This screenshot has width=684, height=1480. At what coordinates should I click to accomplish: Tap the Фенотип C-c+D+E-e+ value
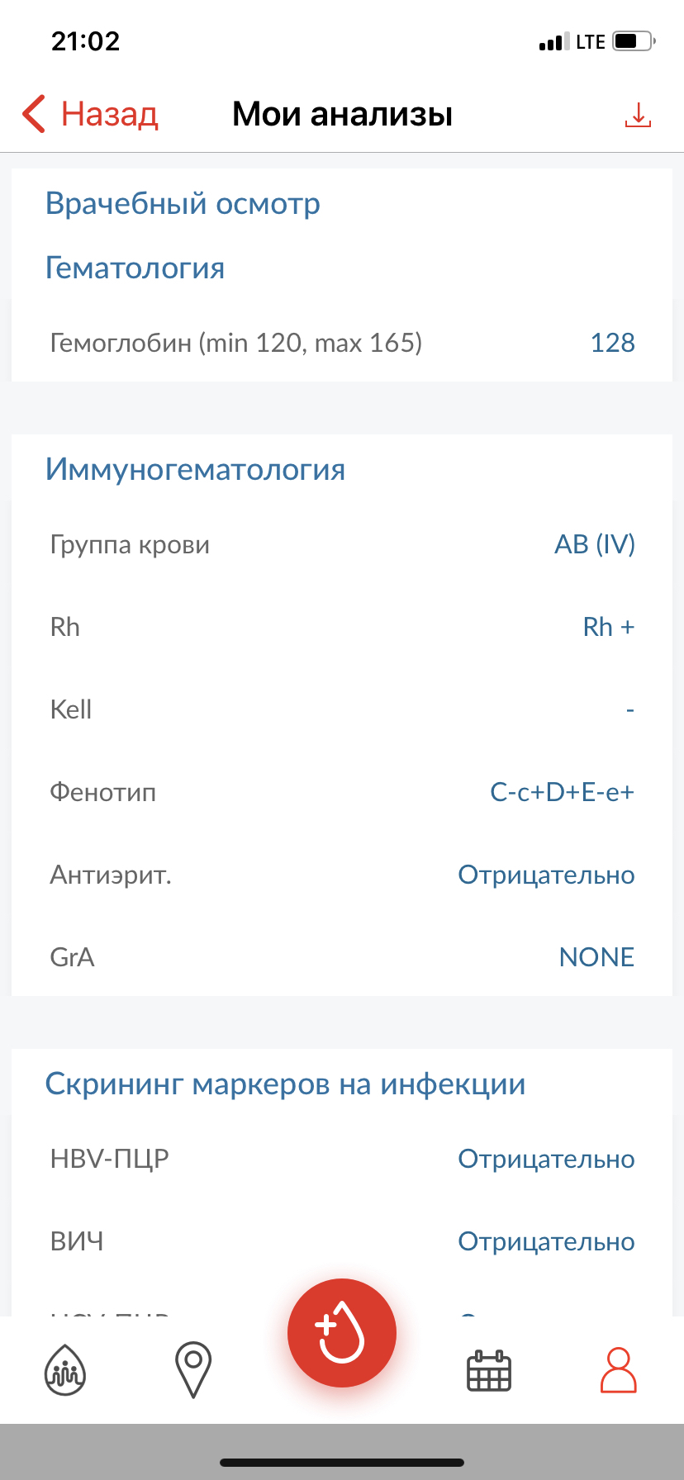(562, 792)
